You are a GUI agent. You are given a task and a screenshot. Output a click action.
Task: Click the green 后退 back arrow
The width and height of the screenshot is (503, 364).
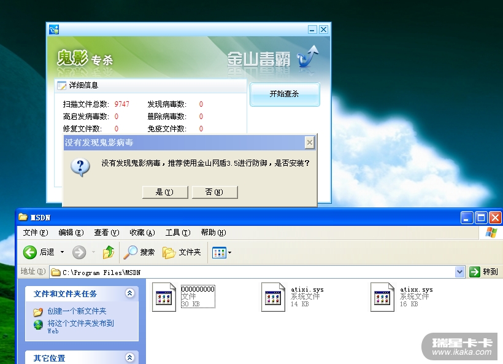pyautogui.click(x=30, y=252)
